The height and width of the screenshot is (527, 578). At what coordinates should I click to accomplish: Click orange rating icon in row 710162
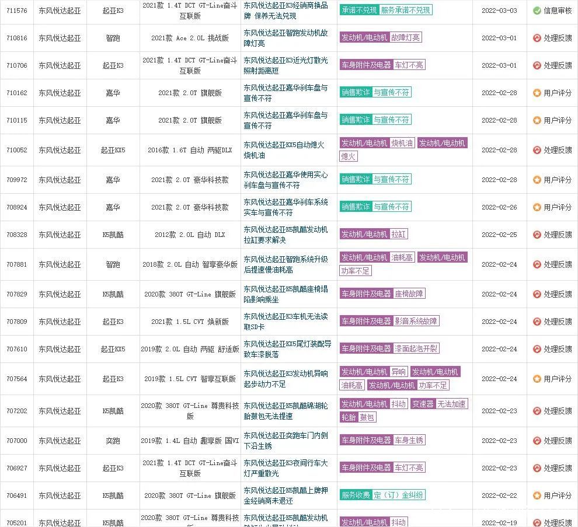(x=537, y=93)
